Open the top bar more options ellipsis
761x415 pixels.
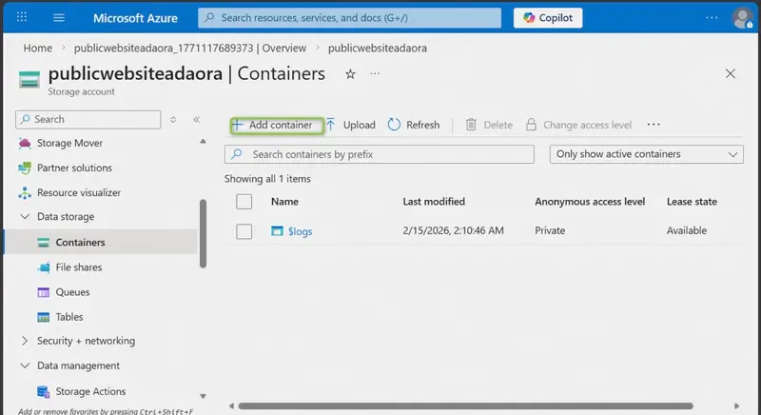[712, 17]
